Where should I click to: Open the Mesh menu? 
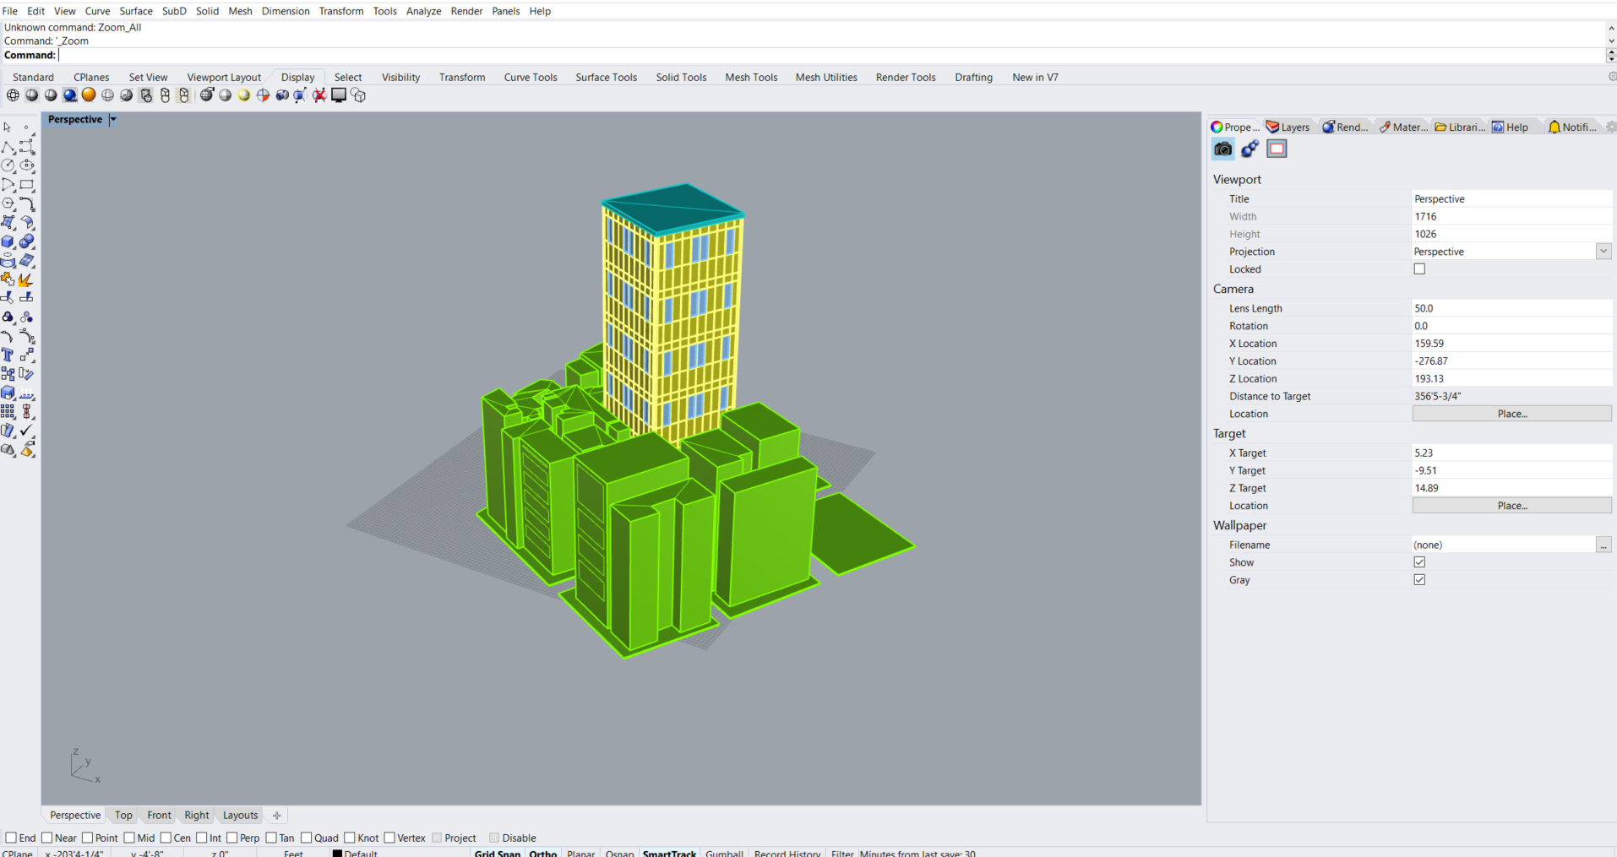[x=240, y=11]
